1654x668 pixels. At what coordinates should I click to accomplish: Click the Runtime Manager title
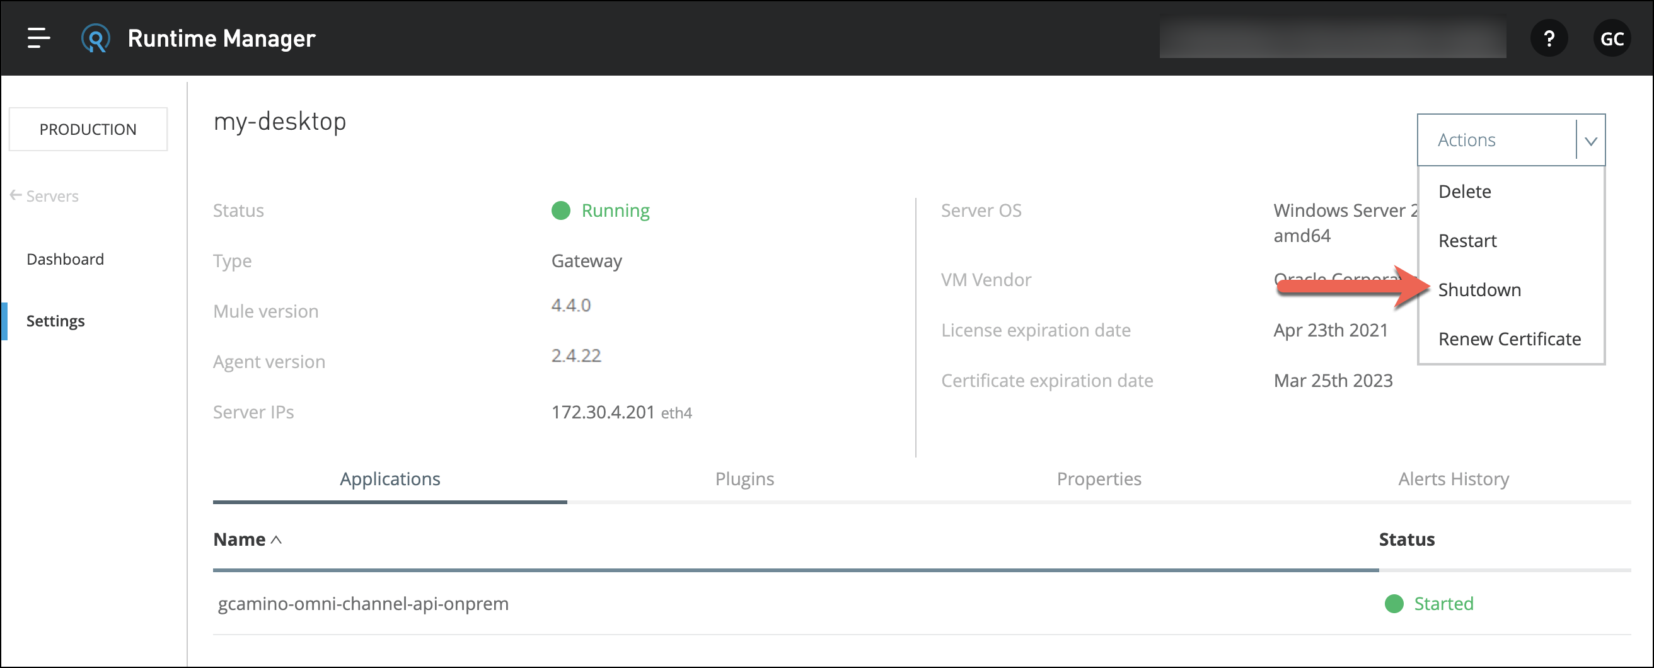point(221,38)
